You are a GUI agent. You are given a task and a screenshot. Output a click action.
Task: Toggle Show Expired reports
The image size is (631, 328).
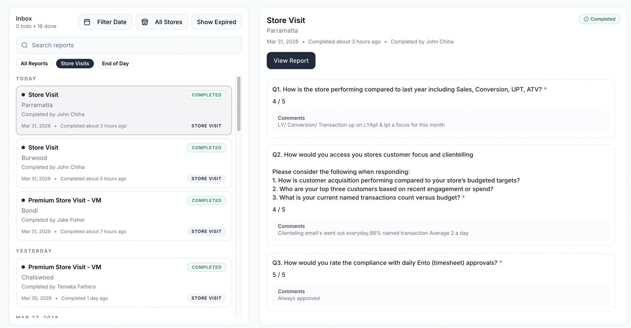(216, 22)
